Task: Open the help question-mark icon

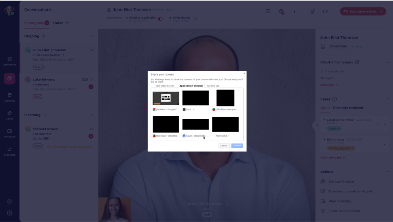Action: [x=9, y=213]
